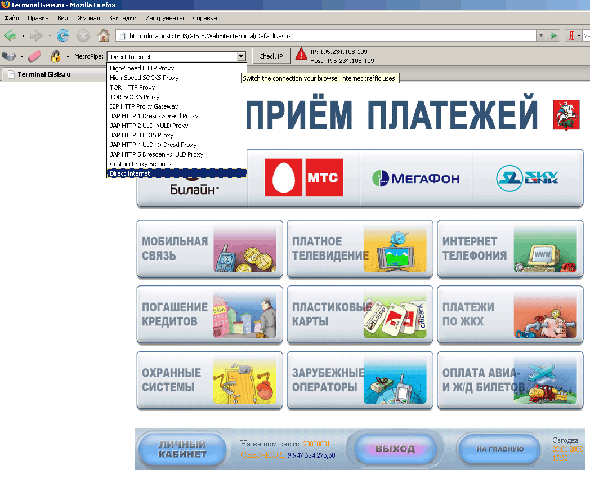Open the Охранные системы category

point(209,381)
